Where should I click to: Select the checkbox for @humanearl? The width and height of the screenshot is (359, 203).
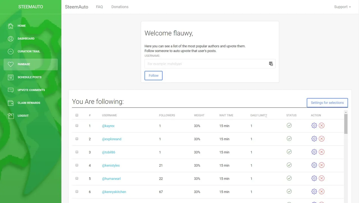pos(77,178)
